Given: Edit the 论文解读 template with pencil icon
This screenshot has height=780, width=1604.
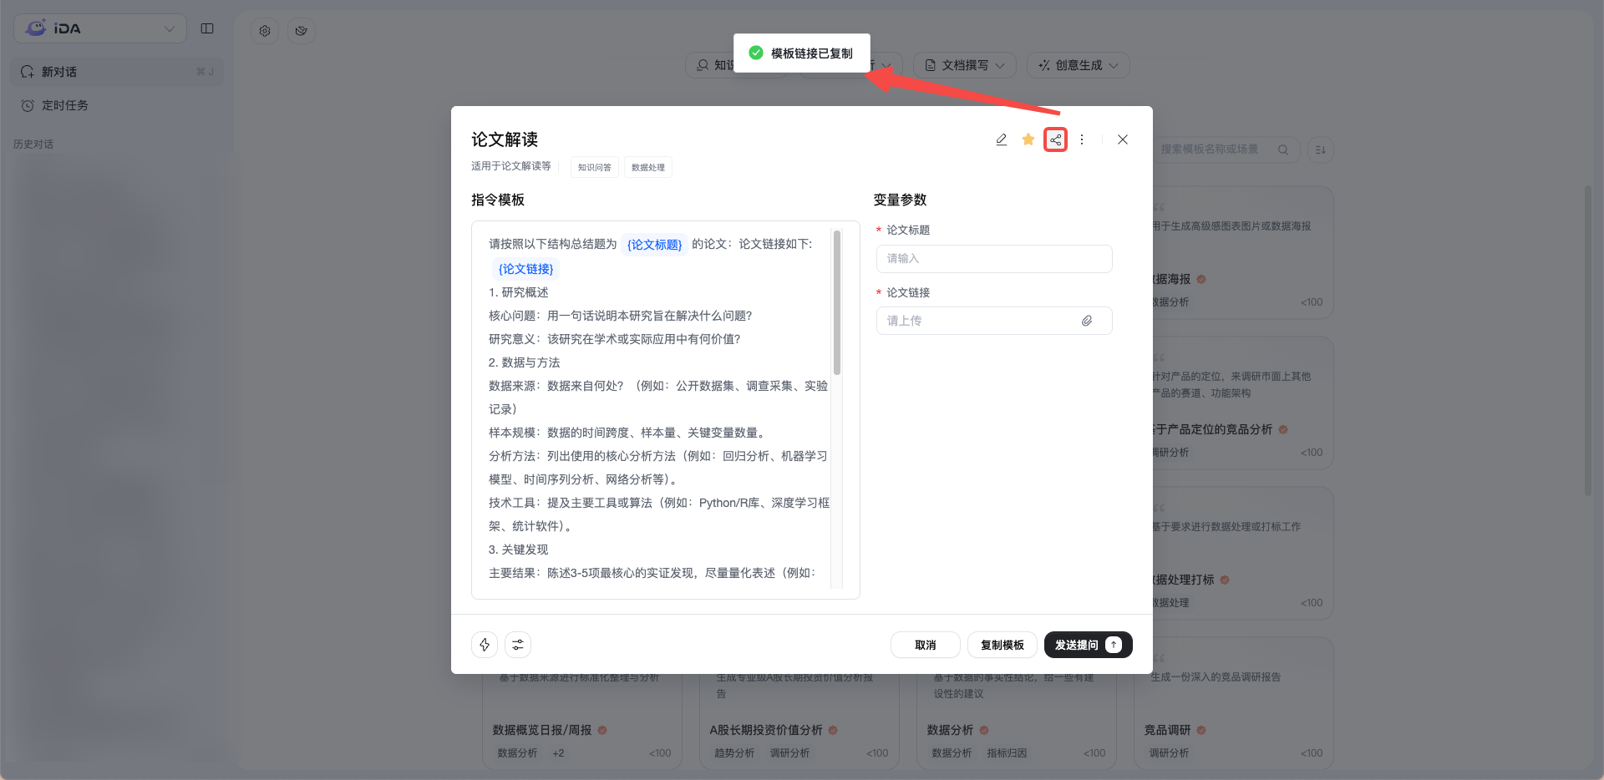Looking at the screenshot, I should tap(1001, 139).
